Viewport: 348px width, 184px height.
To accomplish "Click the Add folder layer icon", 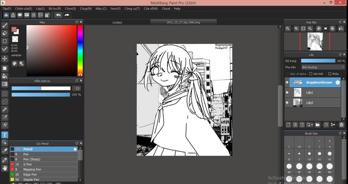I will click(317, 125).
